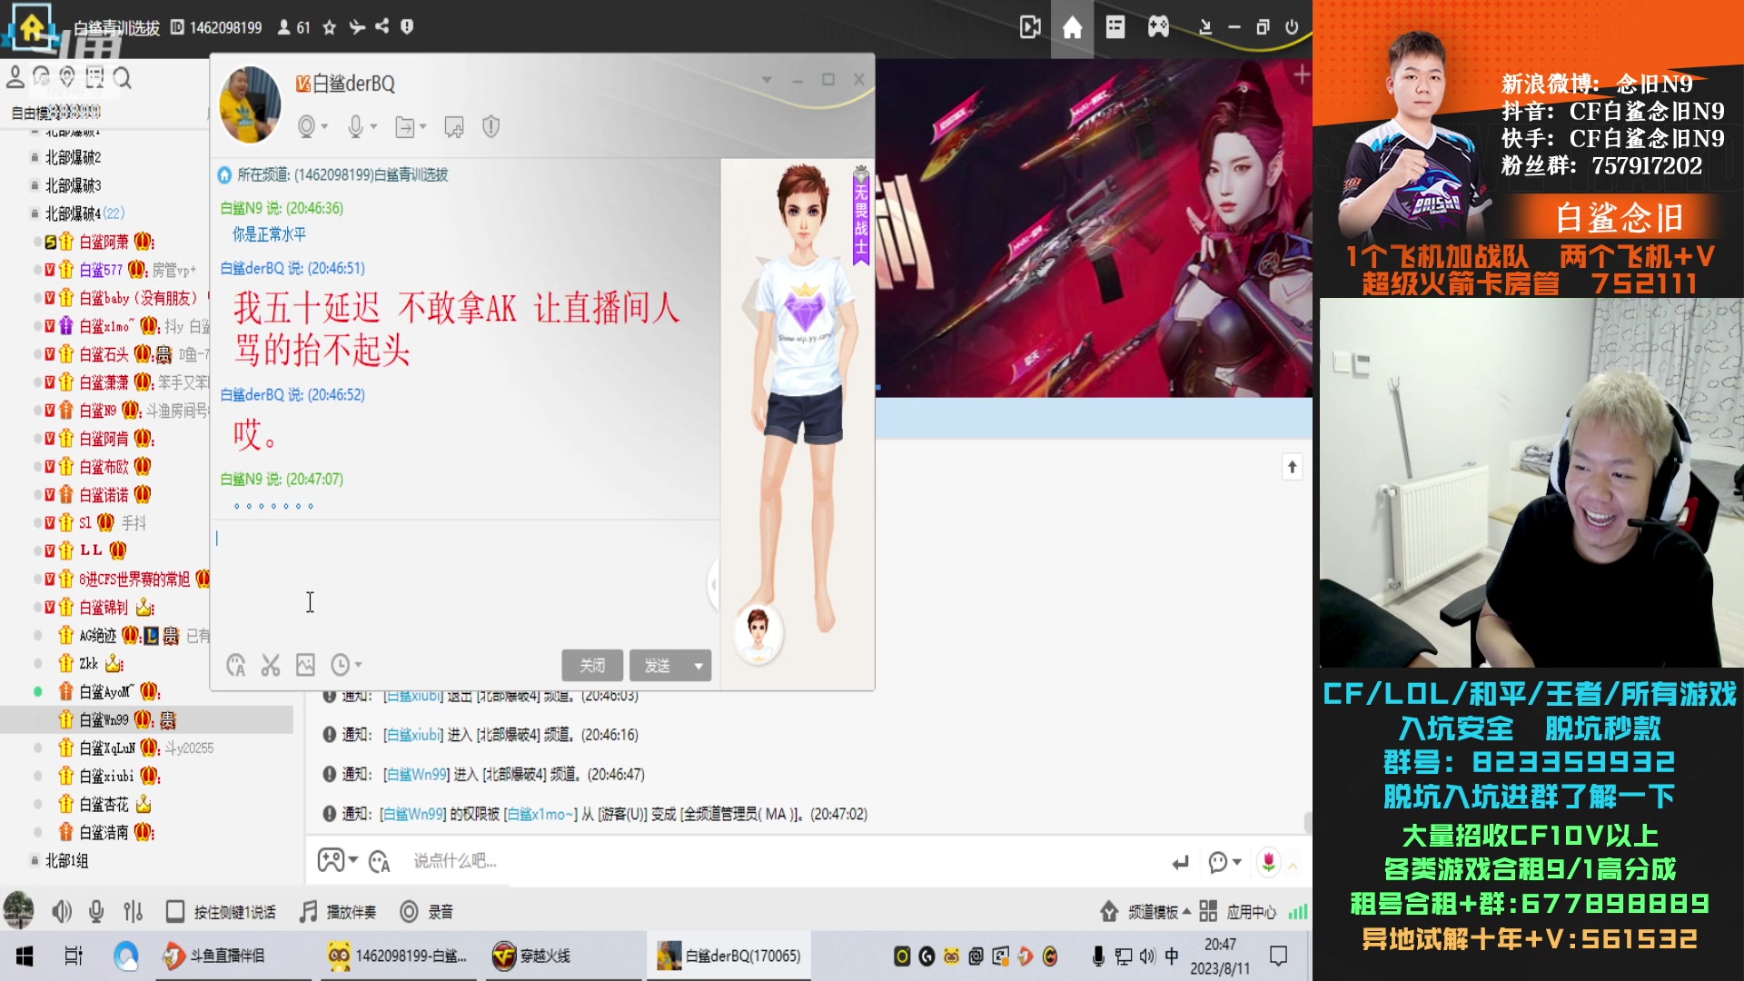The width and height of the screenshot is (1744, 981).
Task: Send an image using the picture icon
Action: 306,665
